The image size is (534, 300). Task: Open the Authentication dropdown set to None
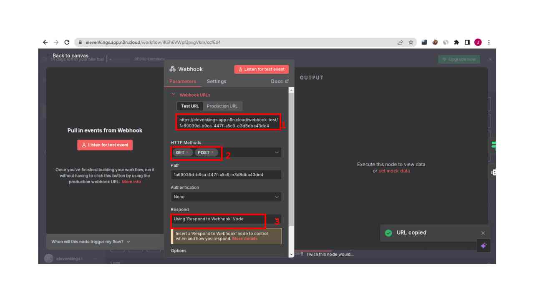(226, 197)
